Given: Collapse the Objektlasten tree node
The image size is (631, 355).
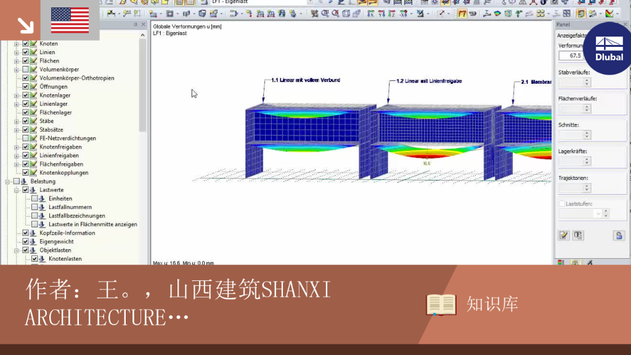Looking at the screenshot, I should pos(17,250).
